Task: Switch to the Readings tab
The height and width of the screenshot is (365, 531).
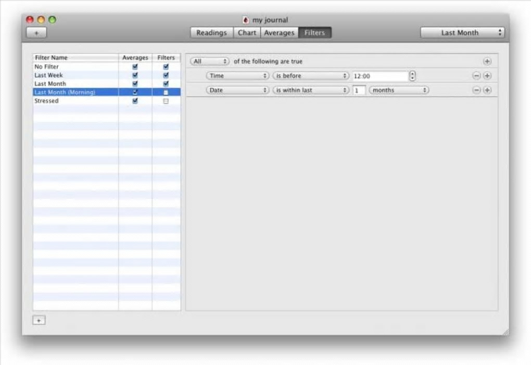Action: point(212,33)
